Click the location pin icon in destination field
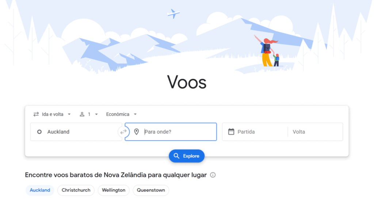The image size is (374, 200). coord(137,132)
